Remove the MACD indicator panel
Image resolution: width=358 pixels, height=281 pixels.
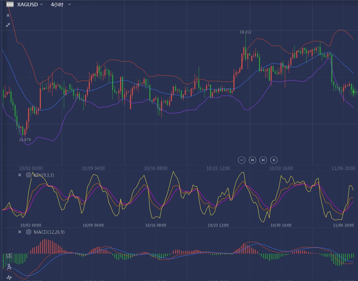click(20, 232)
